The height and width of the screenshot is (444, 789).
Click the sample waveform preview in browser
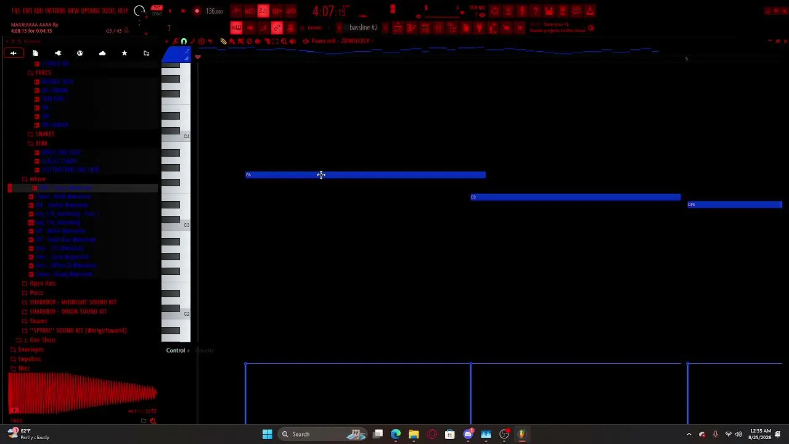[x=82, y=392]
